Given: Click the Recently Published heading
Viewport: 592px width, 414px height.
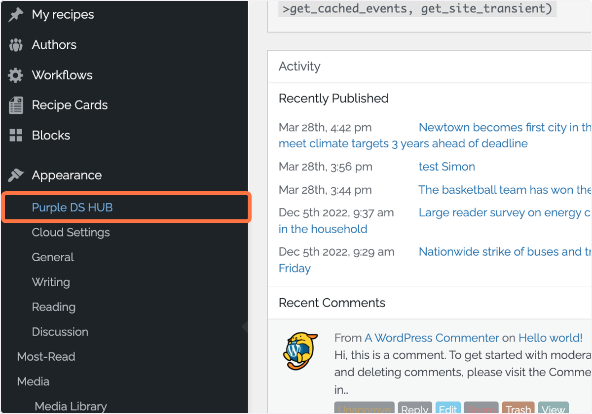Looking at the screenshot, I should tap(333, 98).
